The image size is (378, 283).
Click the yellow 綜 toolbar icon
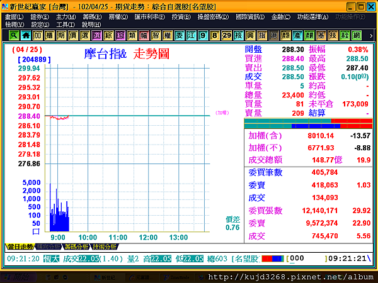[x=108, y=36]
